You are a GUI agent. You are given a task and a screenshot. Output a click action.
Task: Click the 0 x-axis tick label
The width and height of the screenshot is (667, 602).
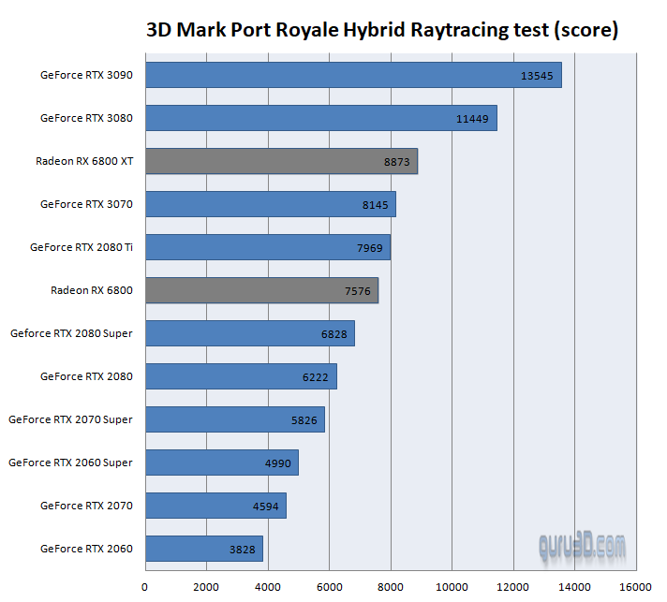click(x=145, y=587)
